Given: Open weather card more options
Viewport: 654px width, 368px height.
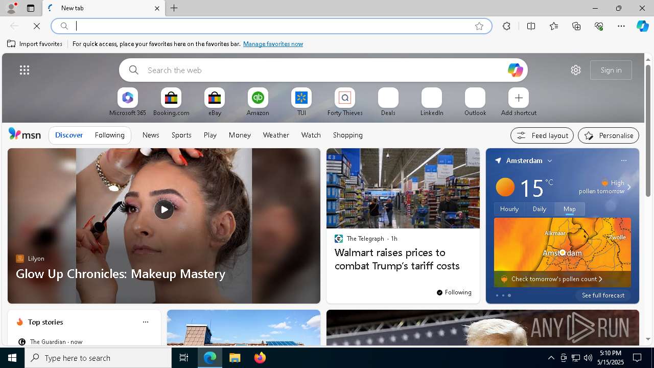Looking at the screenshot, I should click(623, 160).
